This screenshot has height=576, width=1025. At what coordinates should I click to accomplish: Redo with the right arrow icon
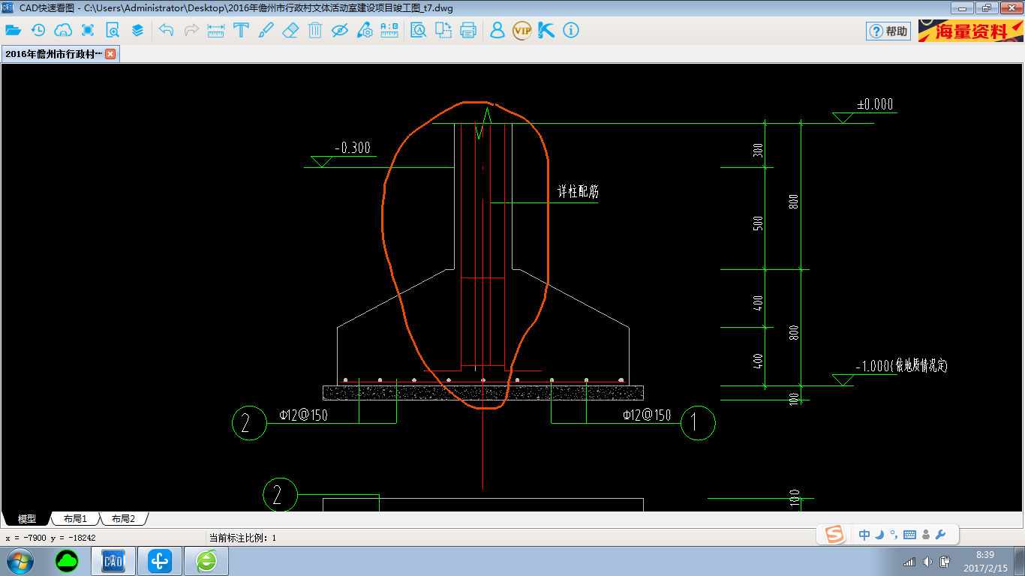pyautogui.click(x=191, y=31)
